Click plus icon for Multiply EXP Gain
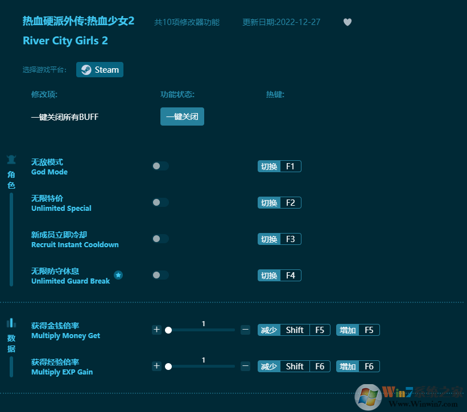 pyautogui.click(x=156, y=366)
